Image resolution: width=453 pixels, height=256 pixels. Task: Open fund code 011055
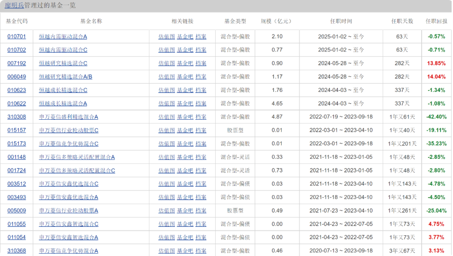(17, 224)
